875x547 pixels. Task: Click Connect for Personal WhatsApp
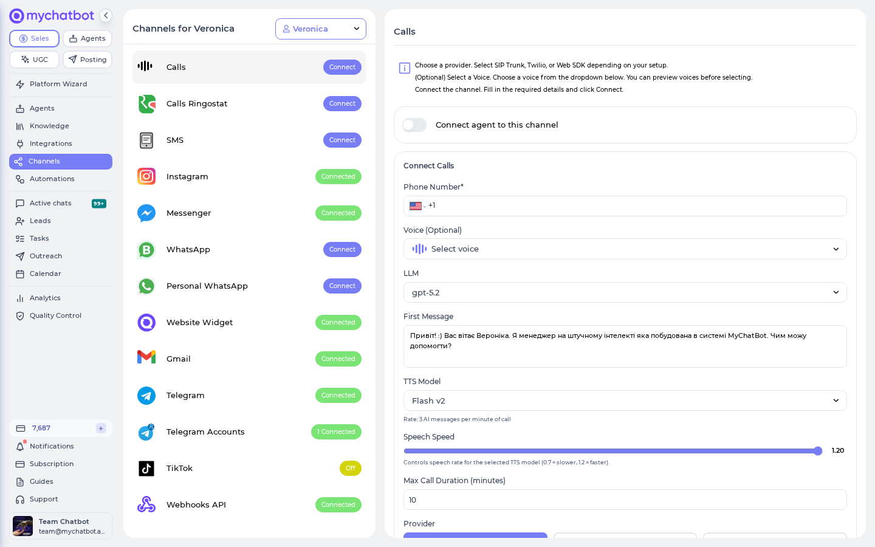click(342, 286)
